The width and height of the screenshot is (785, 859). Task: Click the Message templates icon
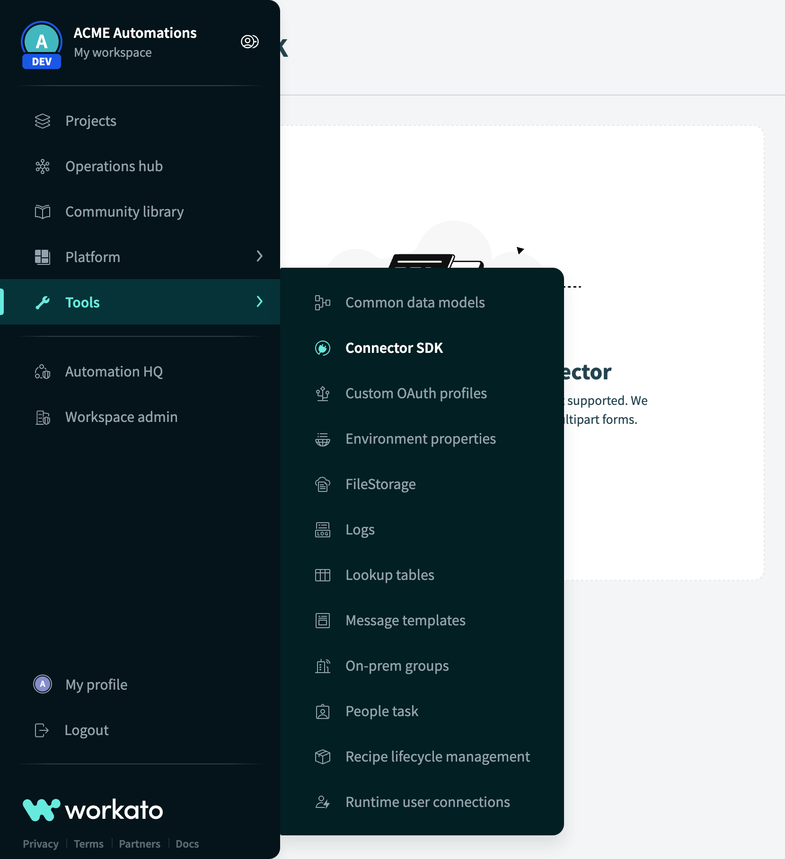point(323,621)
